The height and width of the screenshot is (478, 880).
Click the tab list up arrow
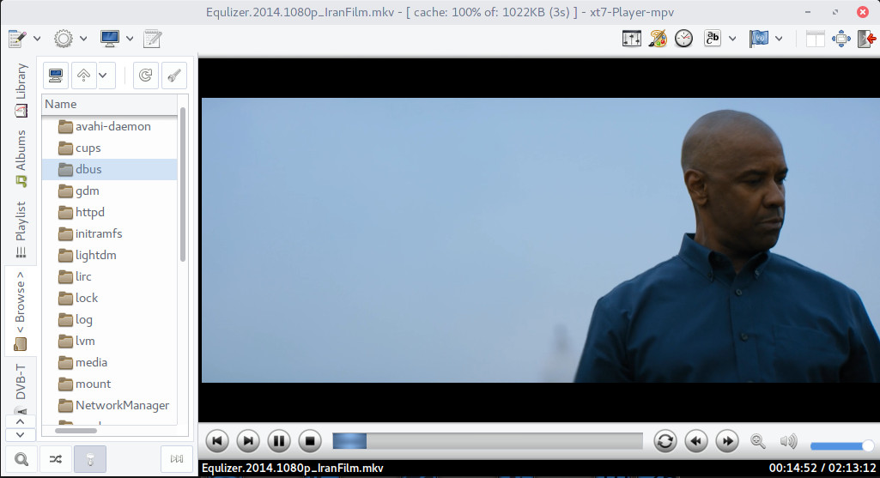pos(21,421)
